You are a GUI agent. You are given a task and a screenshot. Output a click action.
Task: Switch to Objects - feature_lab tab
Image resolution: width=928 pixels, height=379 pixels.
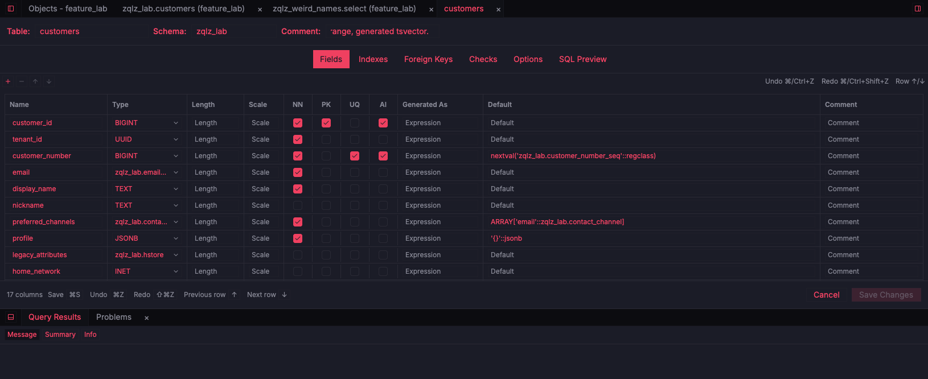(68, 9)
